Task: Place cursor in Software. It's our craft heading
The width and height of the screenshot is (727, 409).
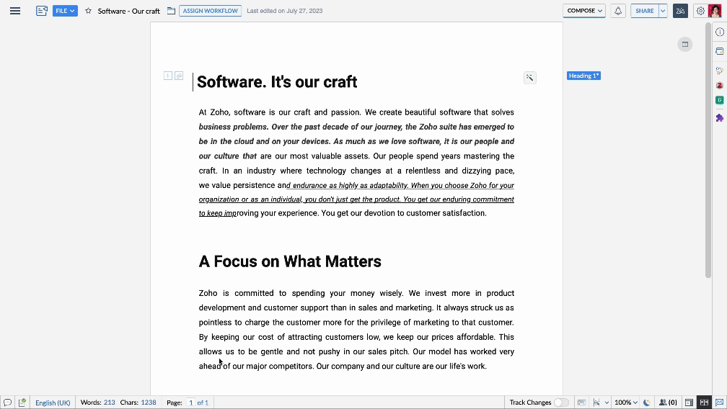Action: tap(277, 82)
